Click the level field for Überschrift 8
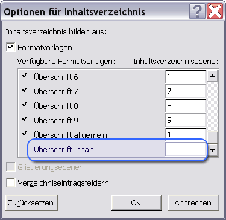The width and height of the screenshot is (226, 220). (x=186, y=106)
